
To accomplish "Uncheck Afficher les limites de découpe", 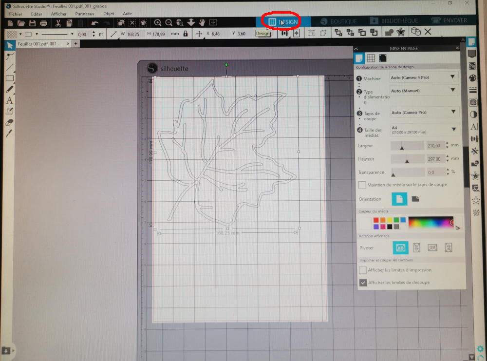I will pos(362,283).
